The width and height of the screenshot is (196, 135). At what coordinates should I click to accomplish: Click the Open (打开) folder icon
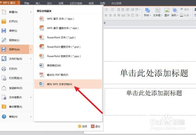point(4,21)
